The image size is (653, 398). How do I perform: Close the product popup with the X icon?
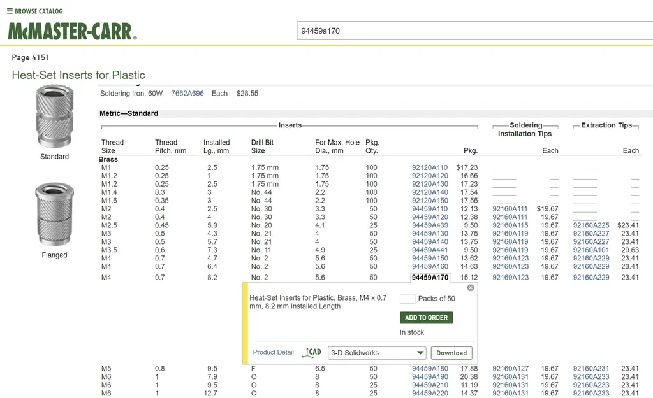point(471,288)
